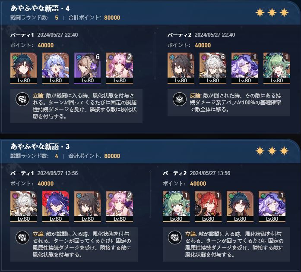The height and width of the screenshot is (272, 301).
Task: Click the wind buff icon under stage 3 party 2
Action: [x=175, y=238]
